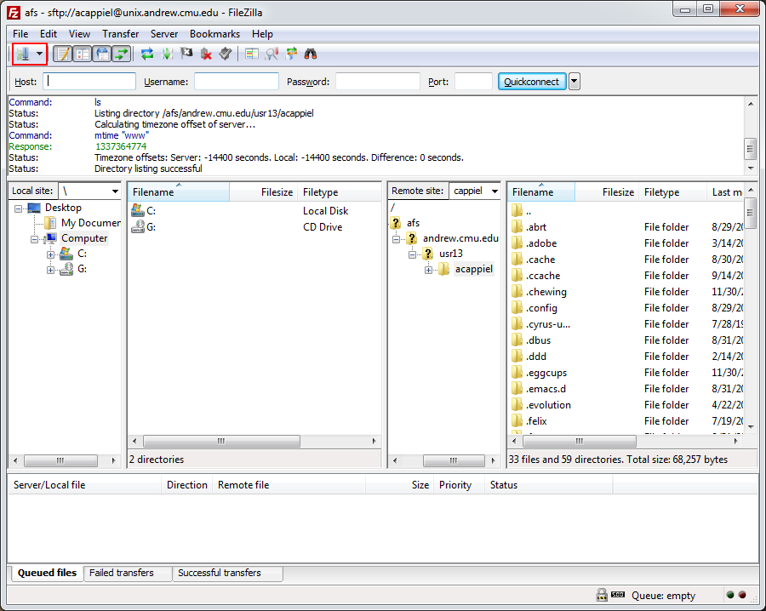
Task: Toggle the message log display
Action: tap(62, 54)
